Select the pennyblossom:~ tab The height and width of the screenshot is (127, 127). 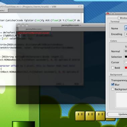pyautogui.click(x=35, y=29)
